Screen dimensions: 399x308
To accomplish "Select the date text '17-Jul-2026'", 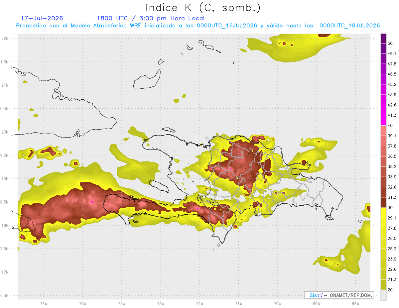I will pos(42,18).
